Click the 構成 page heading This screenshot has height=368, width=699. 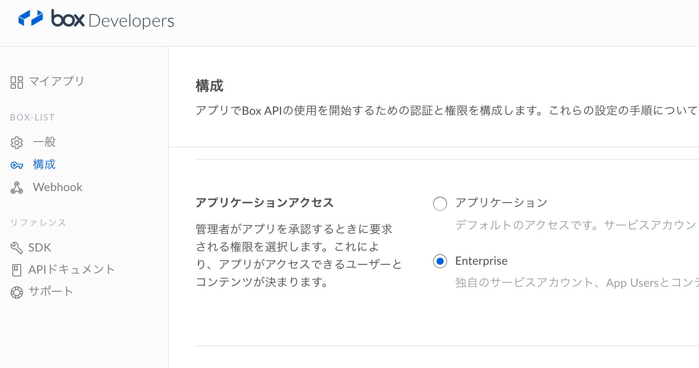tap(209, 86)
